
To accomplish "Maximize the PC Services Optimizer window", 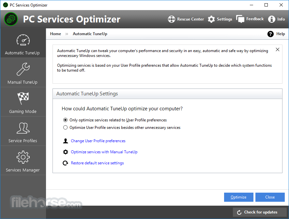I will [266, 5].
